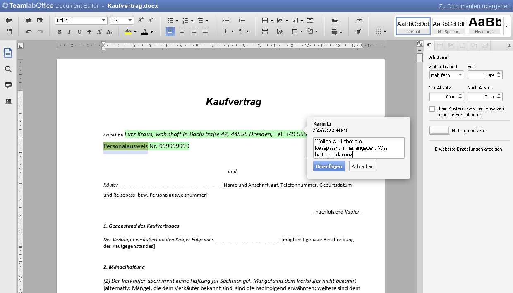Click the Redo arrow icon
The width and height of the screenshot is (513, 293).
pyautogui.click(x=40, y=31)
